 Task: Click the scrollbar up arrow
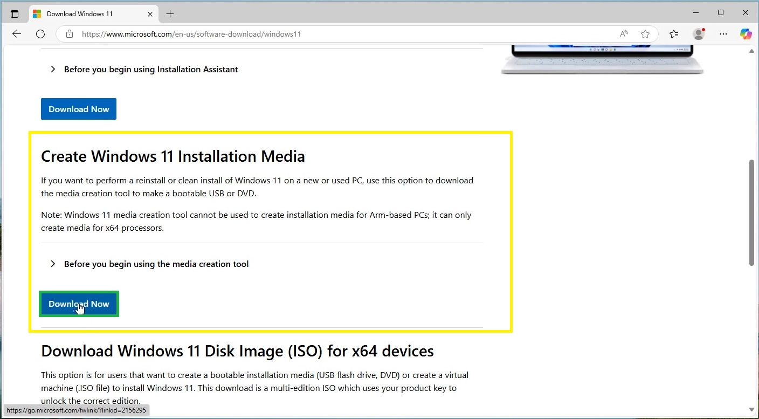(751, 51)
